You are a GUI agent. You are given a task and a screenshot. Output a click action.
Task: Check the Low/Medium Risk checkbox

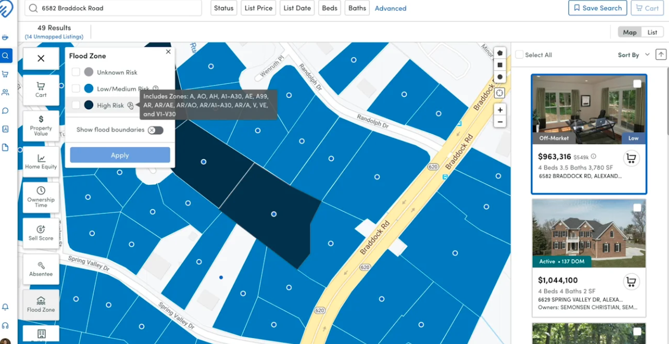[x=76, y=88]
